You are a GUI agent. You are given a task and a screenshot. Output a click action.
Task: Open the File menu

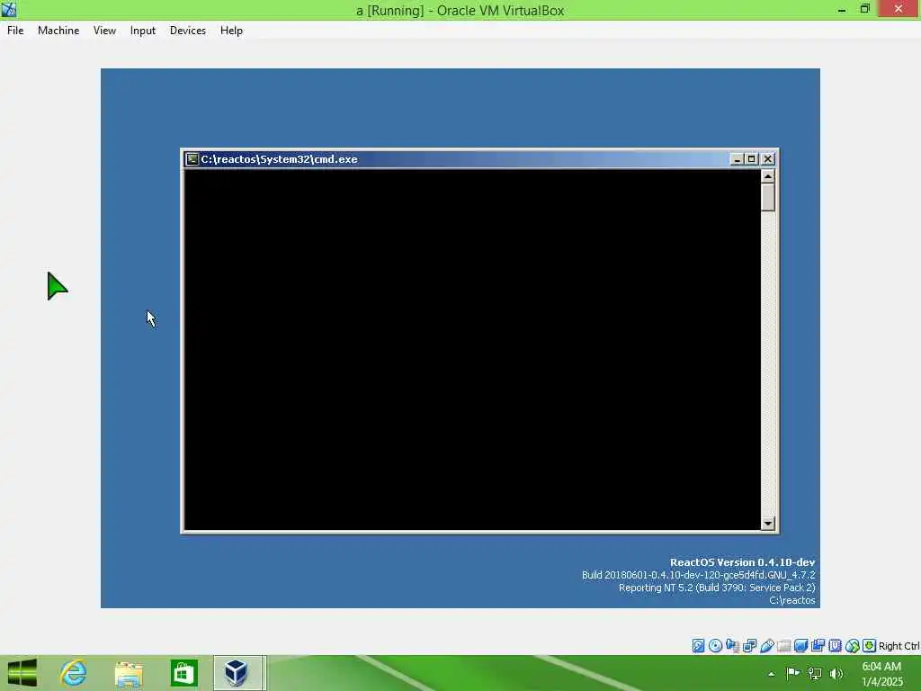tap(15, 31)
